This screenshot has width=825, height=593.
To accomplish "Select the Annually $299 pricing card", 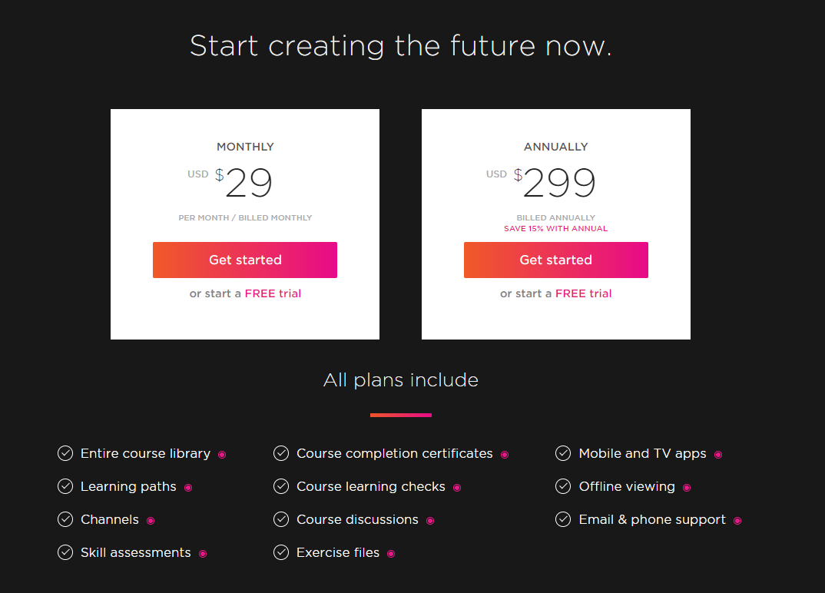I will [x=555, y=224].
